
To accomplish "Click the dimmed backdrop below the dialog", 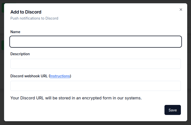I will (96, 123).
